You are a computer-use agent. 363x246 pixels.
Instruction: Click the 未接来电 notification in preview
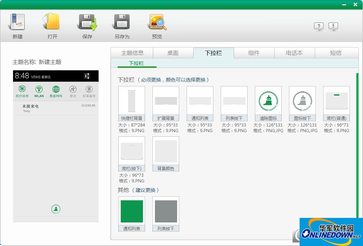coord(56,108)
